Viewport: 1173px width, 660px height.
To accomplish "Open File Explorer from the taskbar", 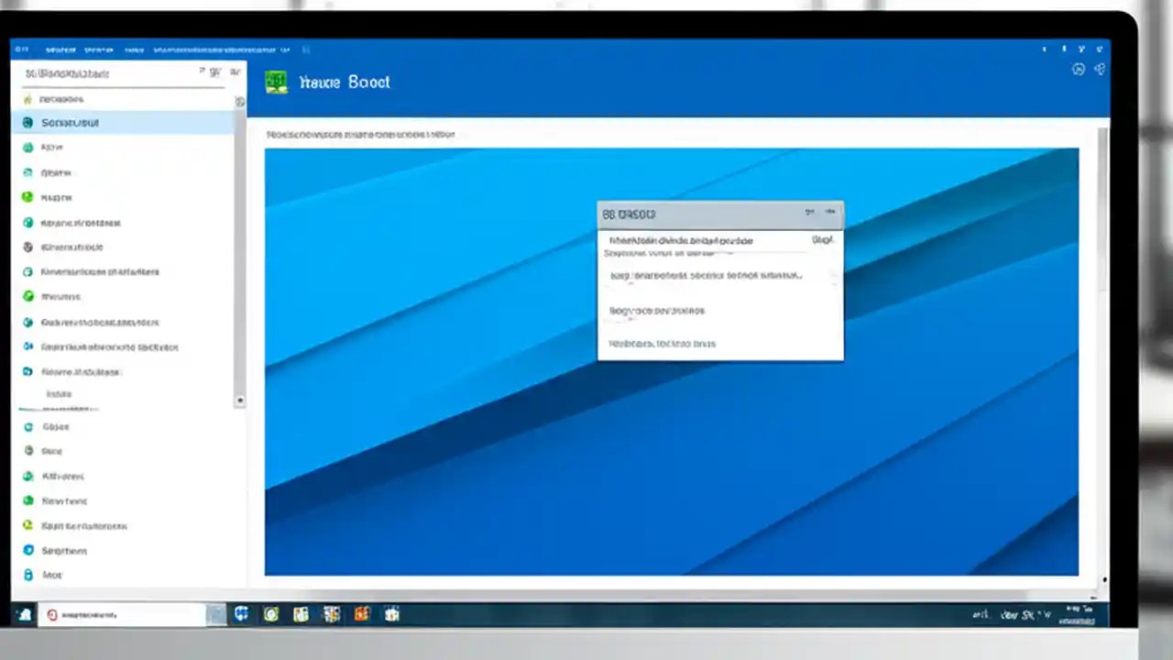I will [301, 614].
